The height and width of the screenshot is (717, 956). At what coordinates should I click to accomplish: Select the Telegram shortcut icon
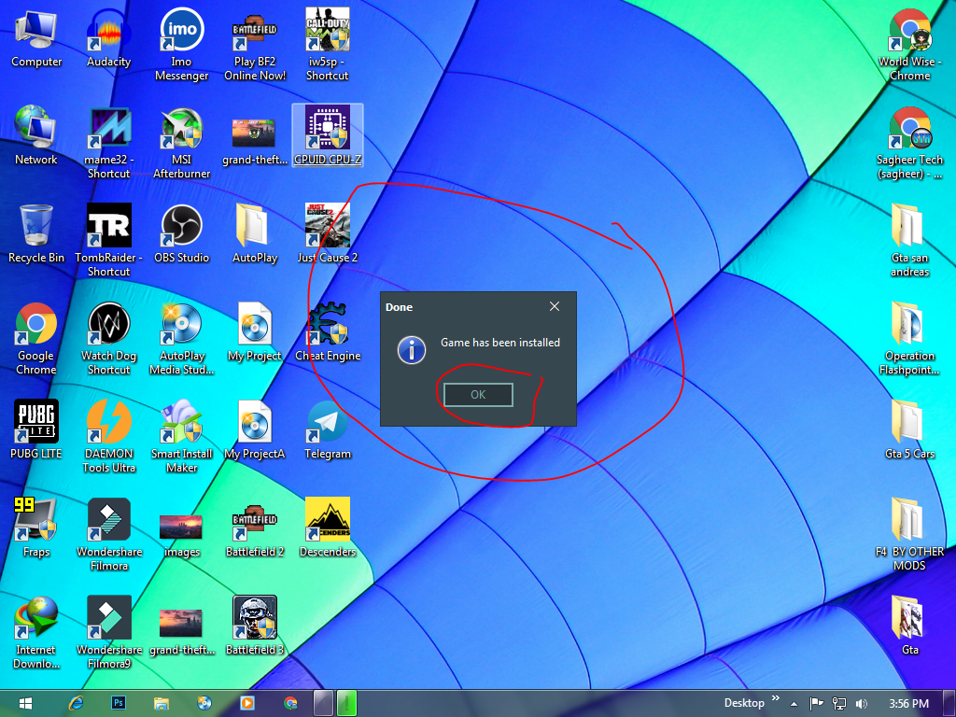click(x=328, y=429)
